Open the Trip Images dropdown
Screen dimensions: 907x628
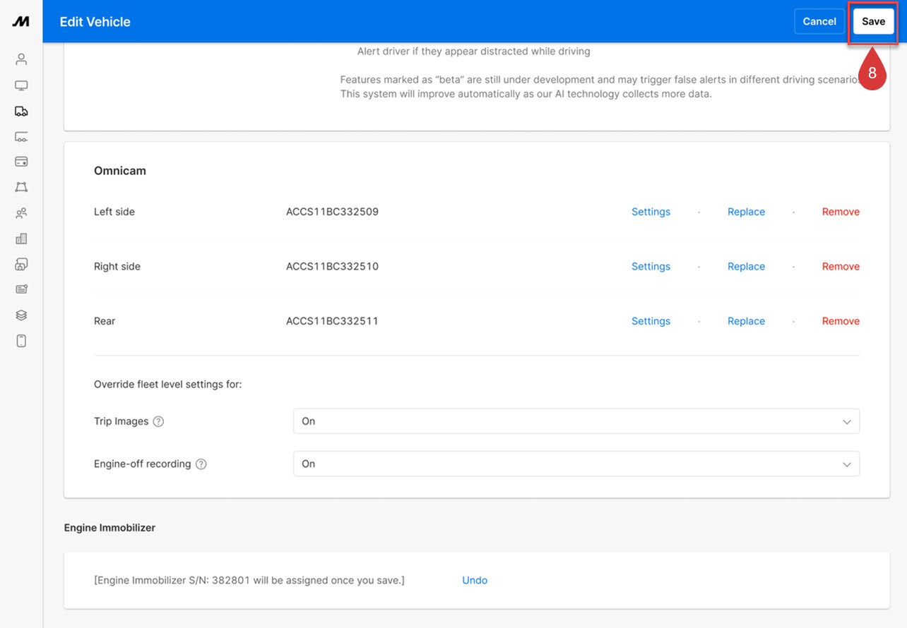pos(576,421)
